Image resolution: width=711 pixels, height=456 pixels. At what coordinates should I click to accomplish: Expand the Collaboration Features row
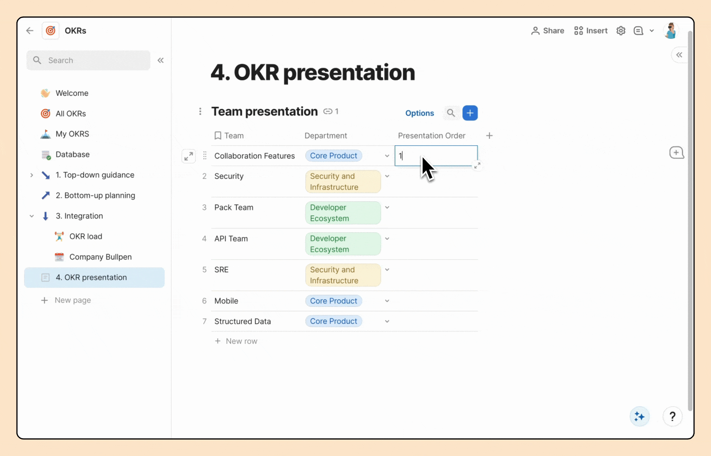click(x=188, y=156)
